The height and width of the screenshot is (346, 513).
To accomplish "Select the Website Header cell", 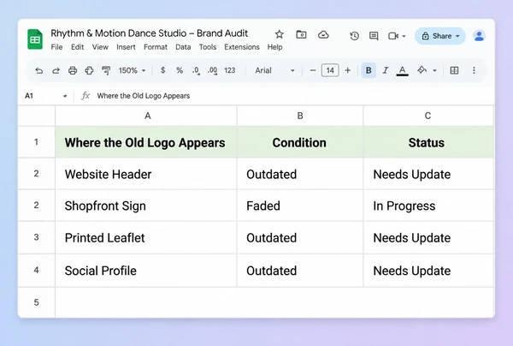I will coord(146,175).
